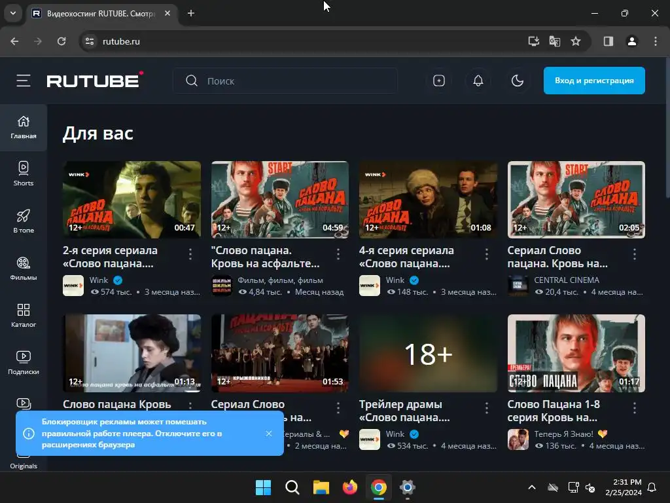Play the 01:13 video thumbnail
The image size is (670, 503).
(132, 353)
